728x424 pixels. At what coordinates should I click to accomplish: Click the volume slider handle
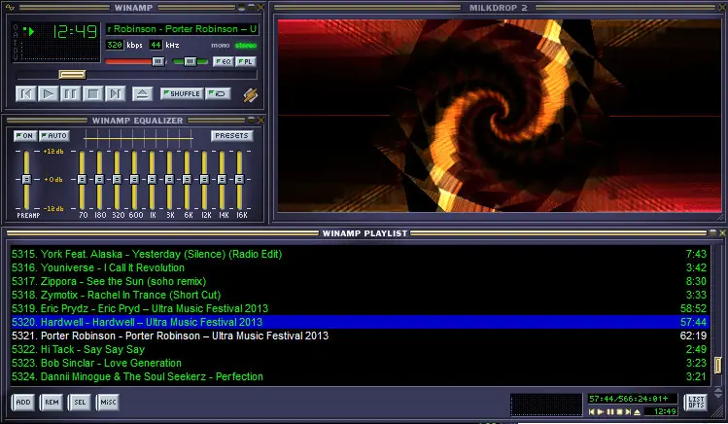click(157, 61)
